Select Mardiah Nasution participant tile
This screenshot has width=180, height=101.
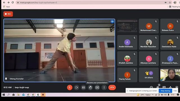pyautogui.click(x=149, y=42)
